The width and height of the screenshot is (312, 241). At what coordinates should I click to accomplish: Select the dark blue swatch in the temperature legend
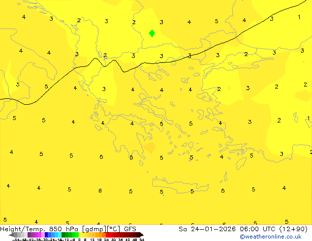point(46,235)
